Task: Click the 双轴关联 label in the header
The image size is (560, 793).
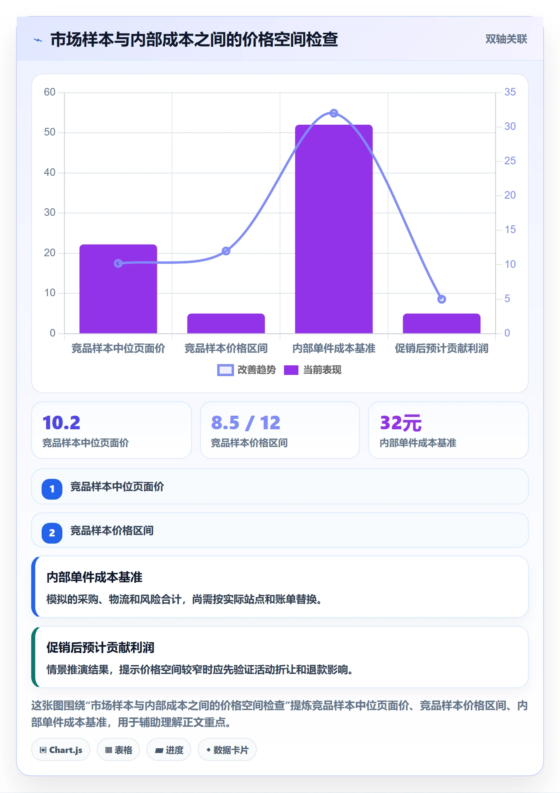Action: coord(506,39)
